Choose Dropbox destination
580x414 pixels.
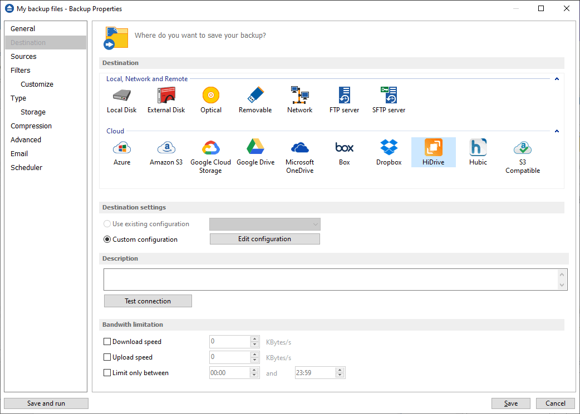click(x=389, y=153)
